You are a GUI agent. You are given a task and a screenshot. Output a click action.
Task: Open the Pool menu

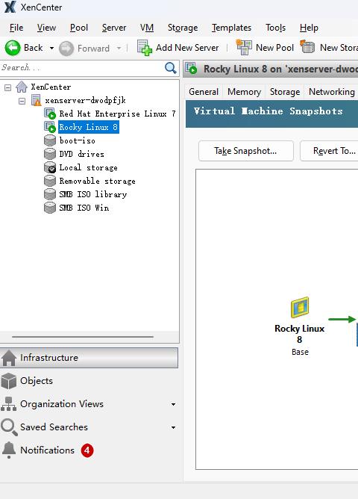[79, 28]
